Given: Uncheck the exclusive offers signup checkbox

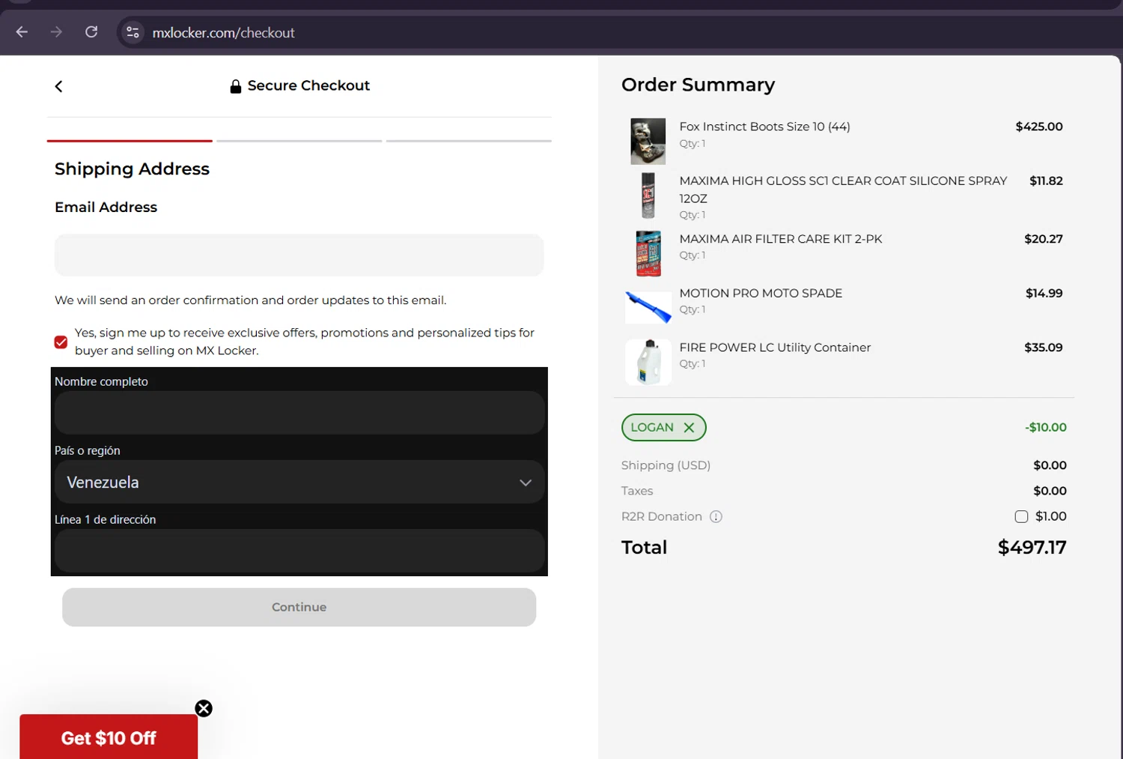Looking at the screenshot, I should click(61, 342).
